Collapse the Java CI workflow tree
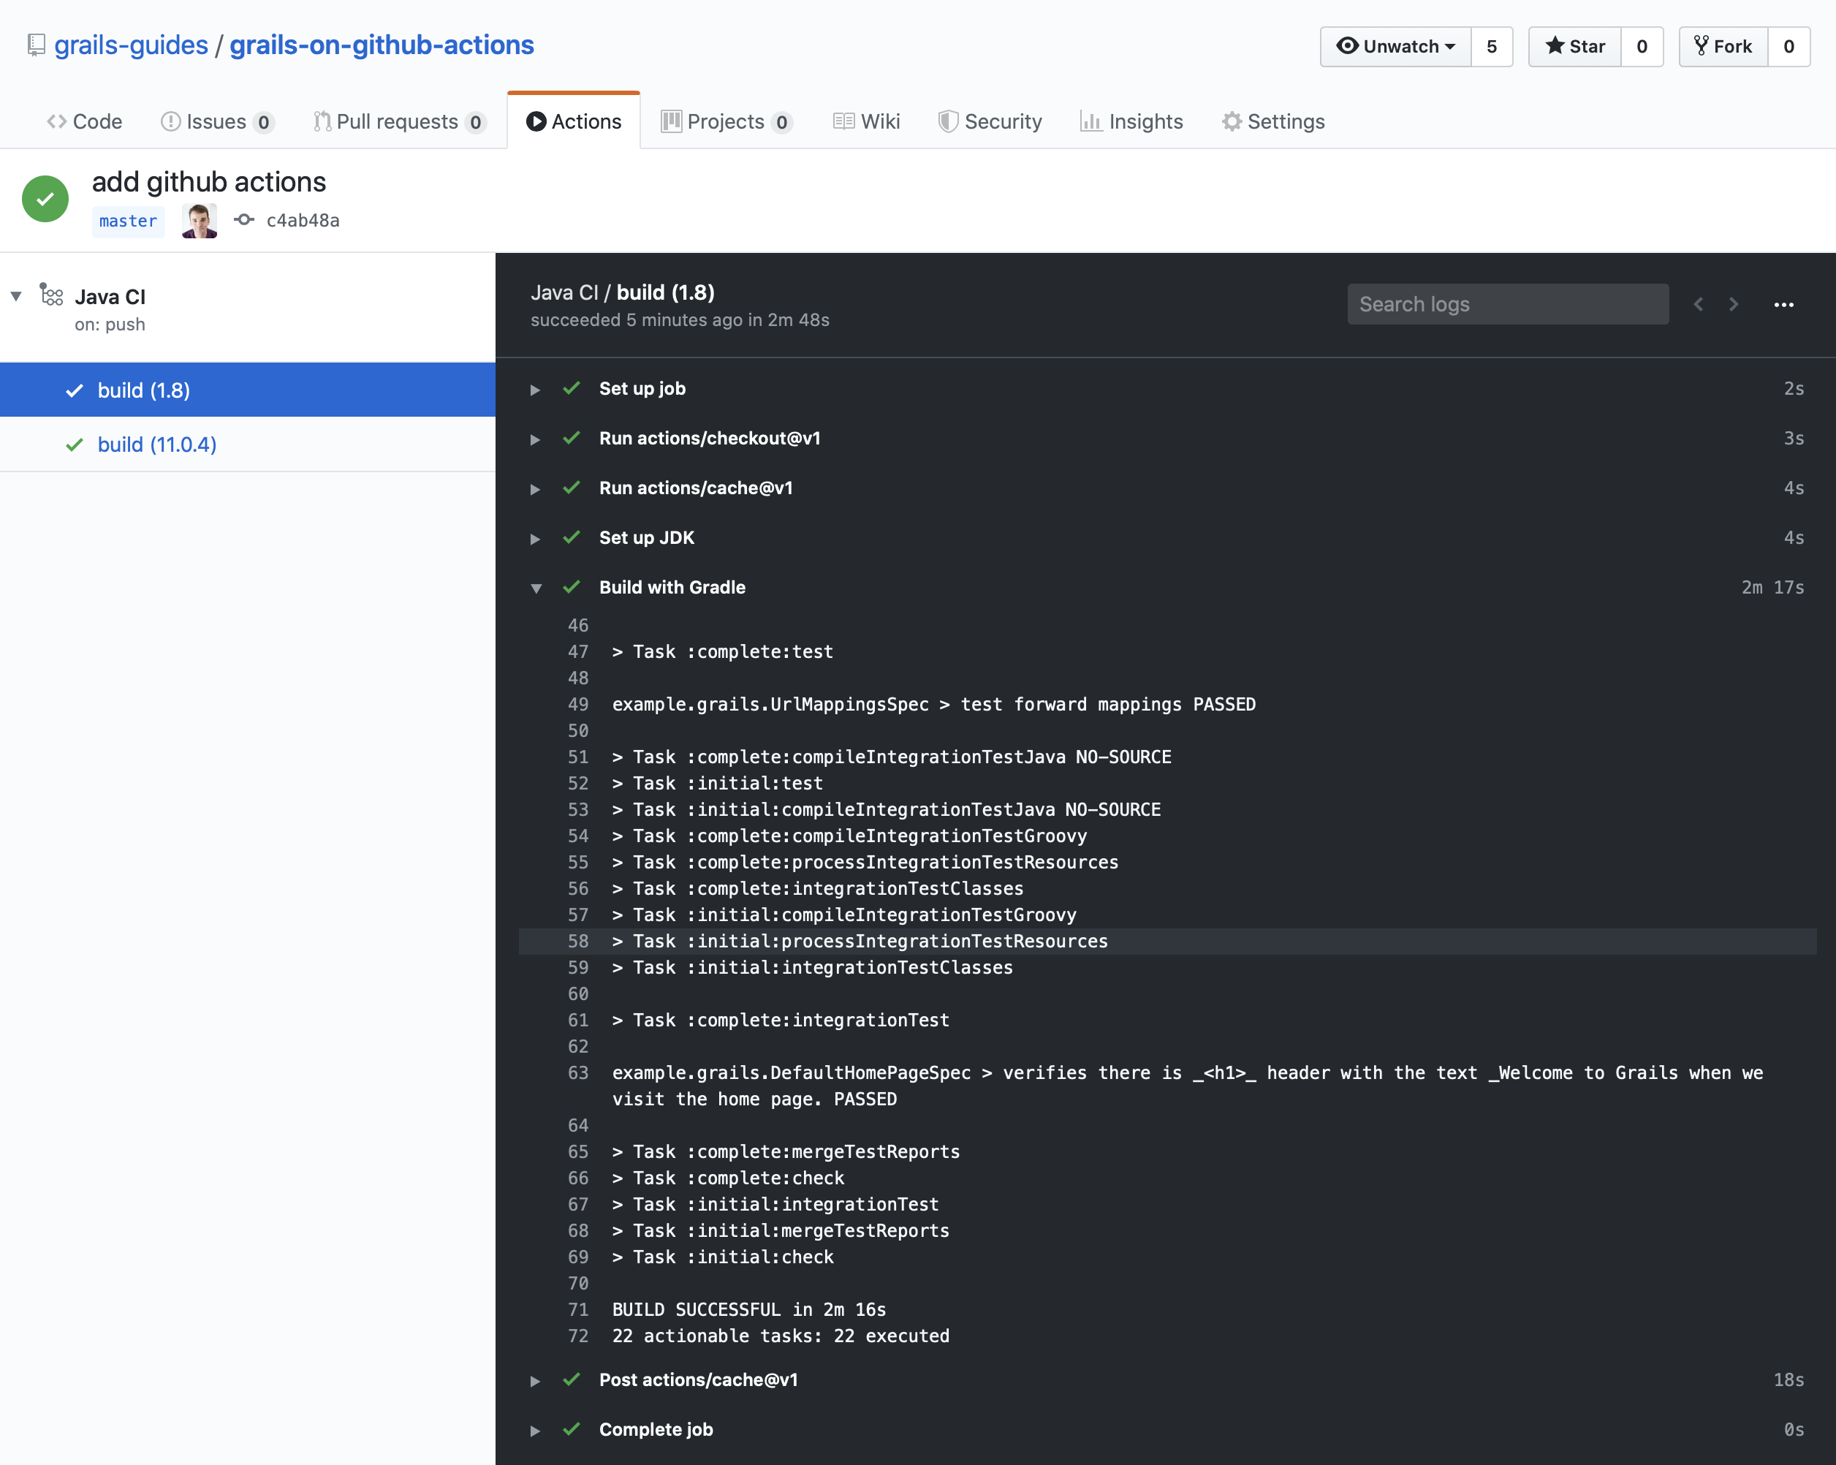Viewport: 1836px width, 1465px height. pos(16,296)
